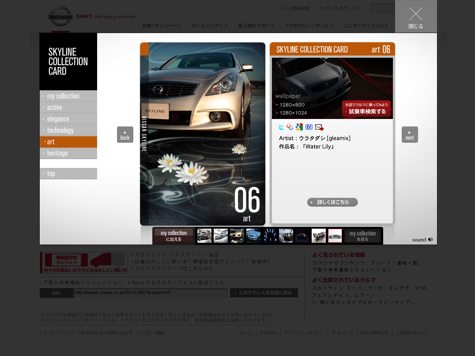Select rear-view gray car sketch thumbnail
475x356 pixels.
[x=204, y=236]
